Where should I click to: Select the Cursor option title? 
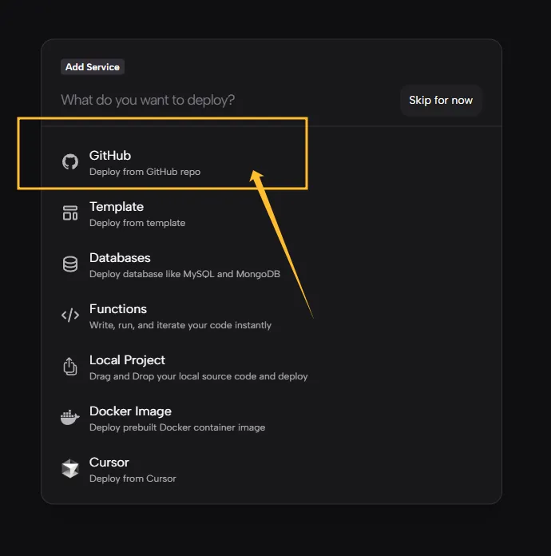pyautogui.click(x=109, y=463)
